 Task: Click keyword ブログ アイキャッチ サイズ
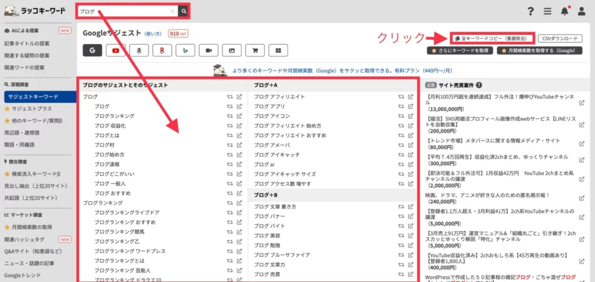click(x=285, y=174)
